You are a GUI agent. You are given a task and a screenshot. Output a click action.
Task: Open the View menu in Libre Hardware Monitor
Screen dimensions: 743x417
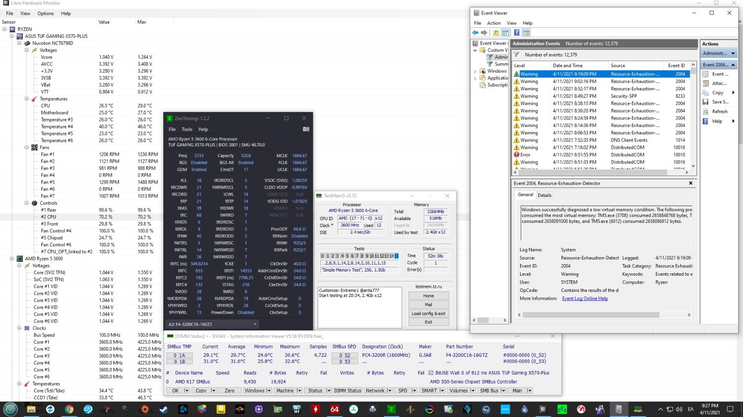click(x=25, y=13)
